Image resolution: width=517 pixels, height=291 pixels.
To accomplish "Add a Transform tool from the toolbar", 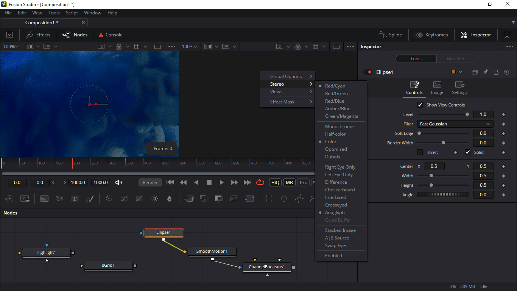I will [249, 199].
